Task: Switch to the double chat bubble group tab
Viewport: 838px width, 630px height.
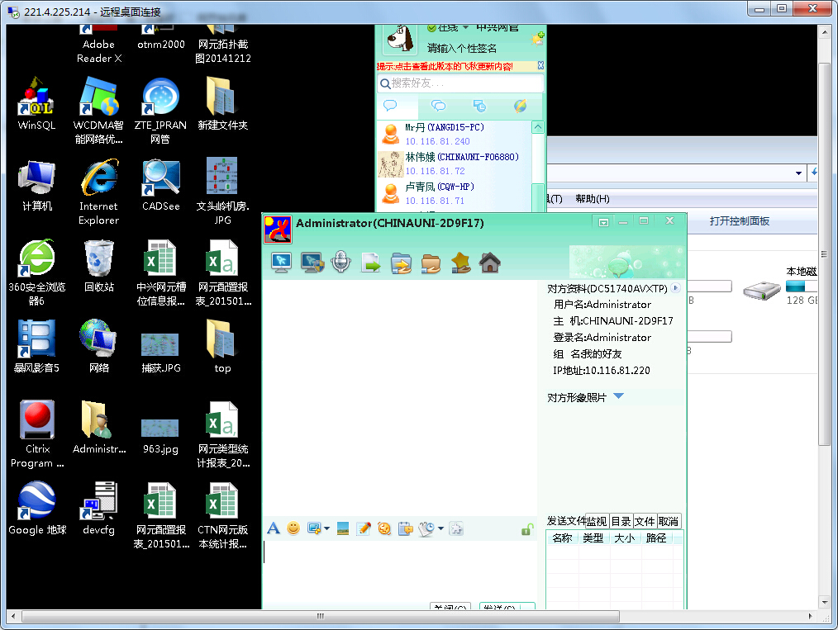Action: pos(438,105)
